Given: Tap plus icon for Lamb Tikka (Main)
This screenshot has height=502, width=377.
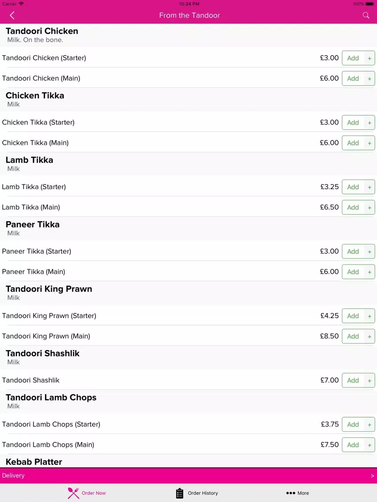Looking at the screenshot, I should click(x=369, y=207).
